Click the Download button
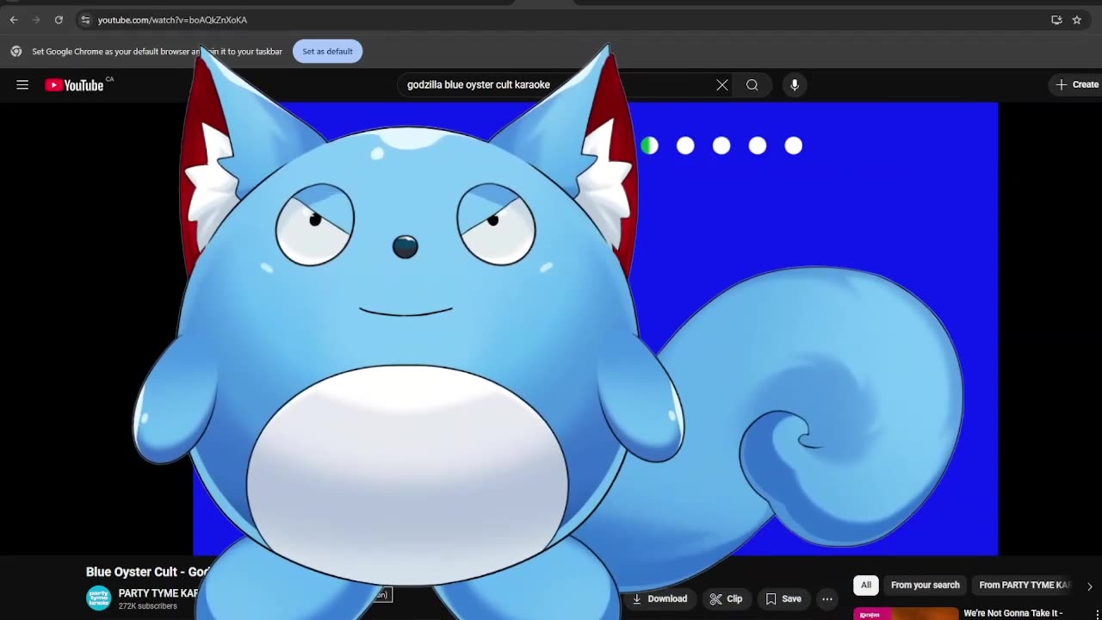Screen dimensions: 1102x620 [x=659, y=598]
